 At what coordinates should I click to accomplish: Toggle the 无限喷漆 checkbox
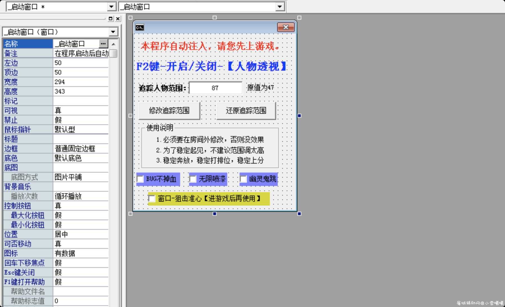click(x=193, y=179)
